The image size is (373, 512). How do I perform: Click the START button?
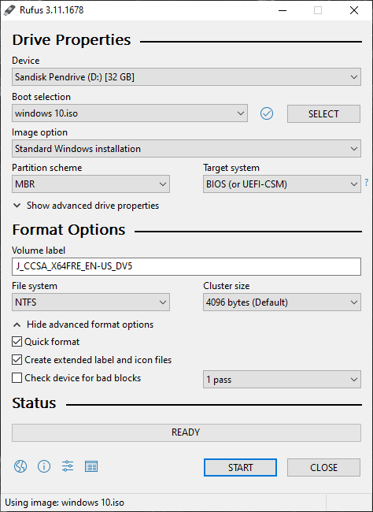(241, 468)
